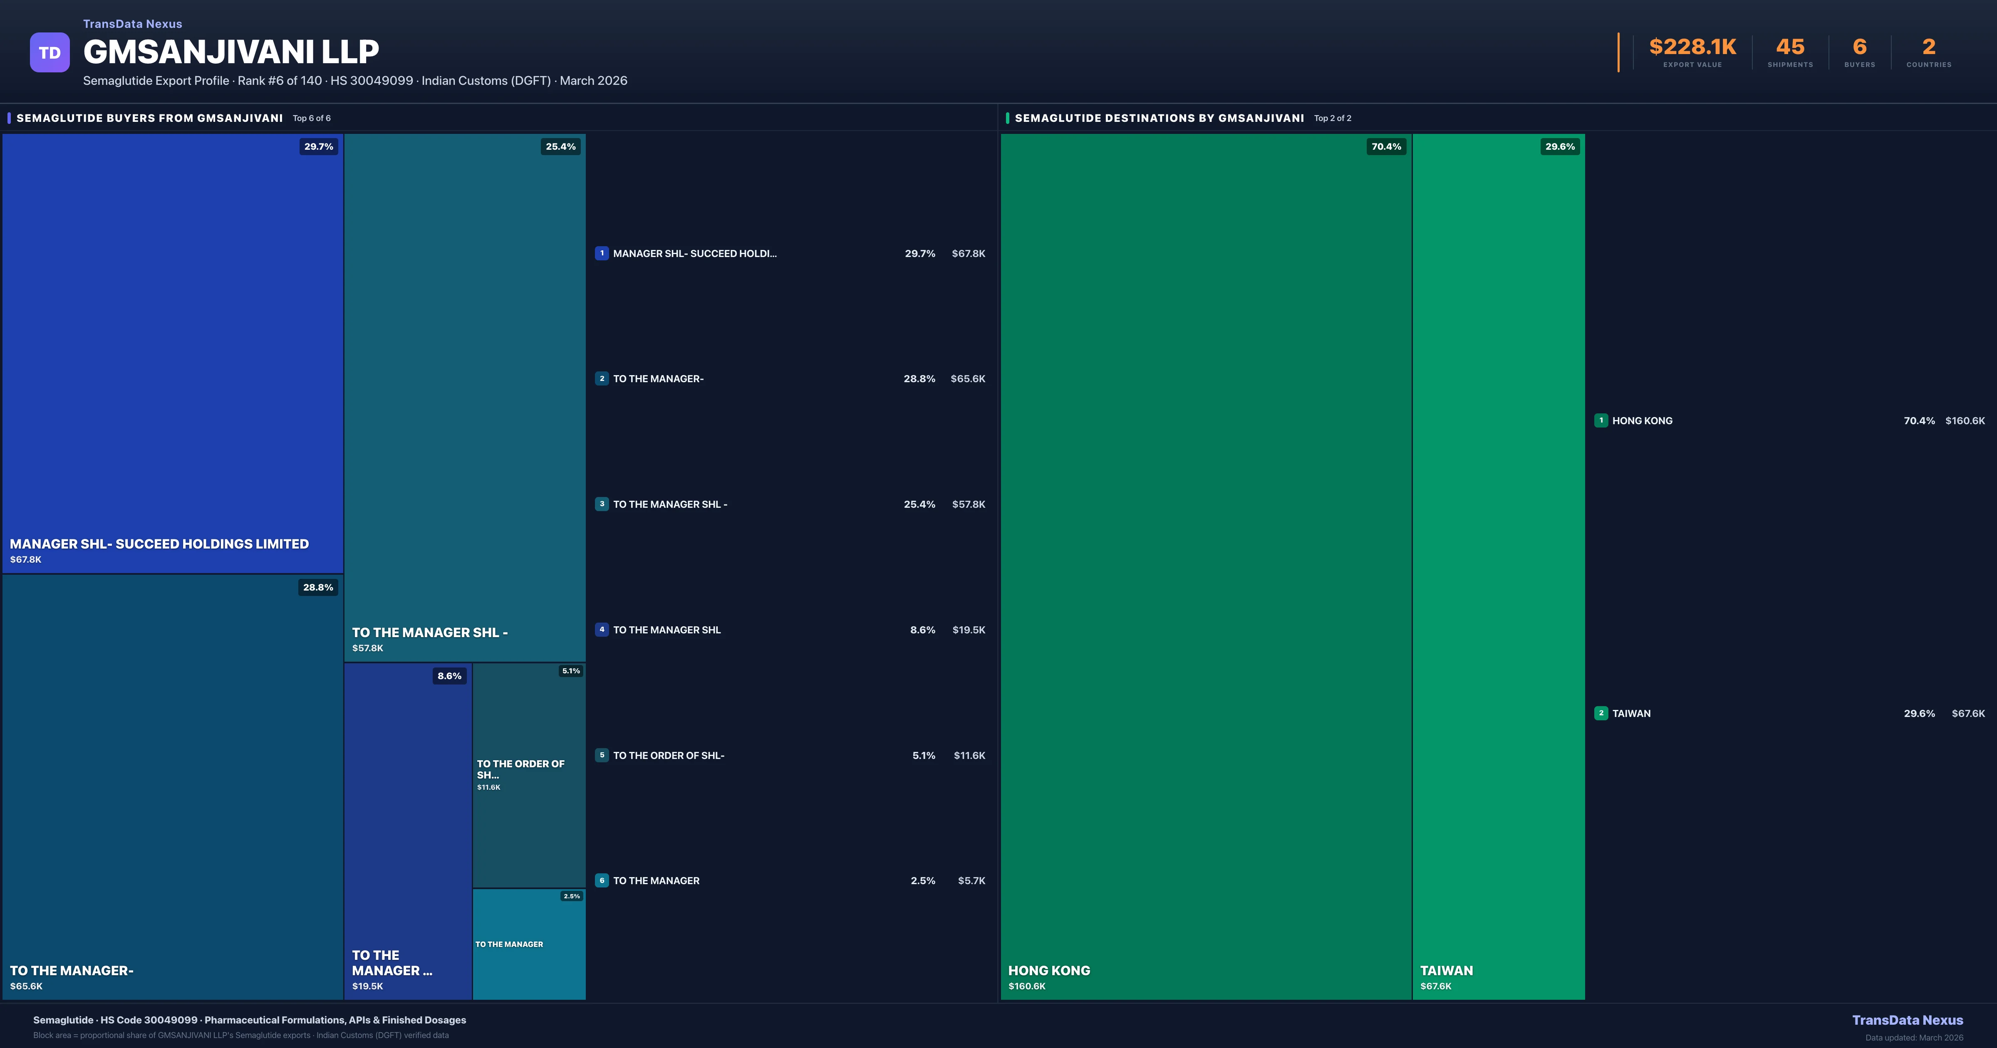Select the HONG KONG $160.6K destination block

[x=1206, y=566]
